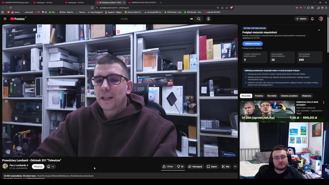This screenshot has width=329, height=185.
Task: Click the zoom magnifier icon in address bar
Action: (218, 8)
